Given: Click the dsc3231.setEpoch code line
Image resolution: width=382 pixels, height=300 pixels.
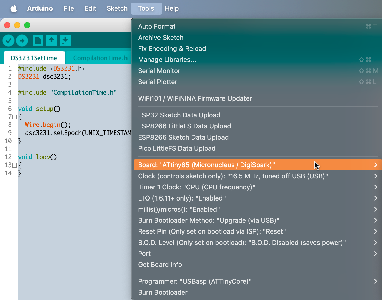Looking at the screenshot, I should point(78,133).
